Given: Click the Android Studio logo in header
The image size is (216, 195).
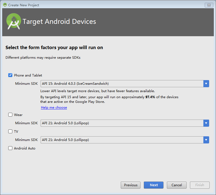Looking at the screenshot, I should [13, 21].
